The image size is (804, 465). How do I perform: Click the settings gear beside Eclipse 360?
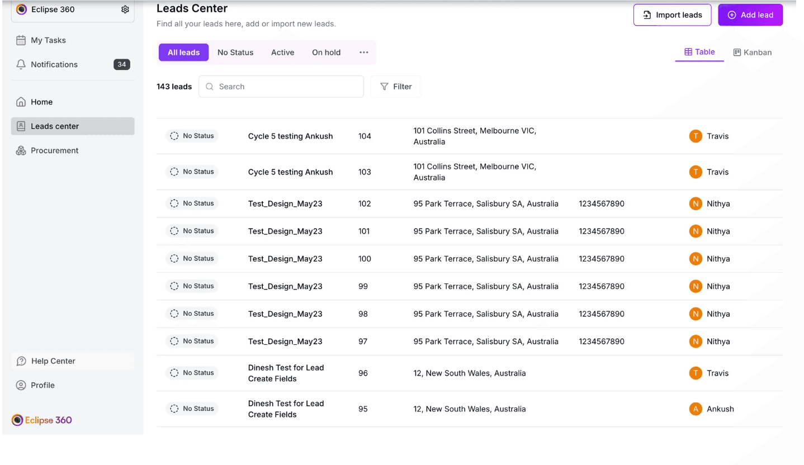pos(125,10)
